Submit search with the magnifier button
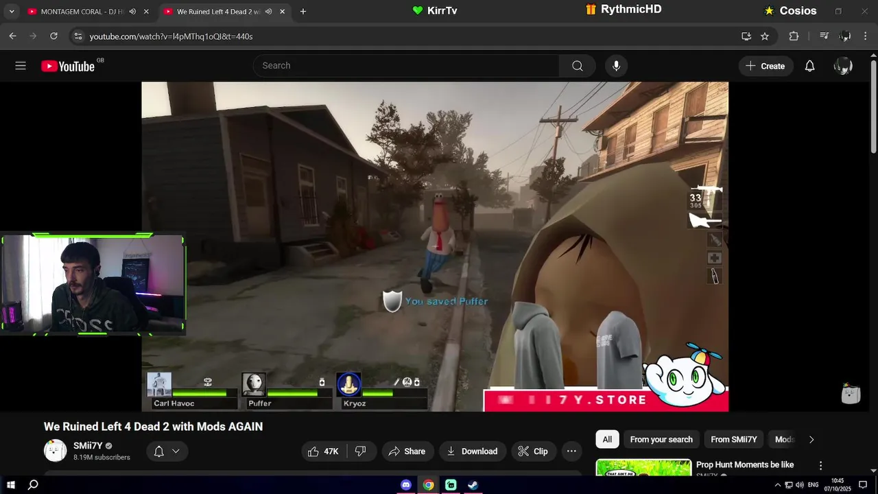 point(578,66)
